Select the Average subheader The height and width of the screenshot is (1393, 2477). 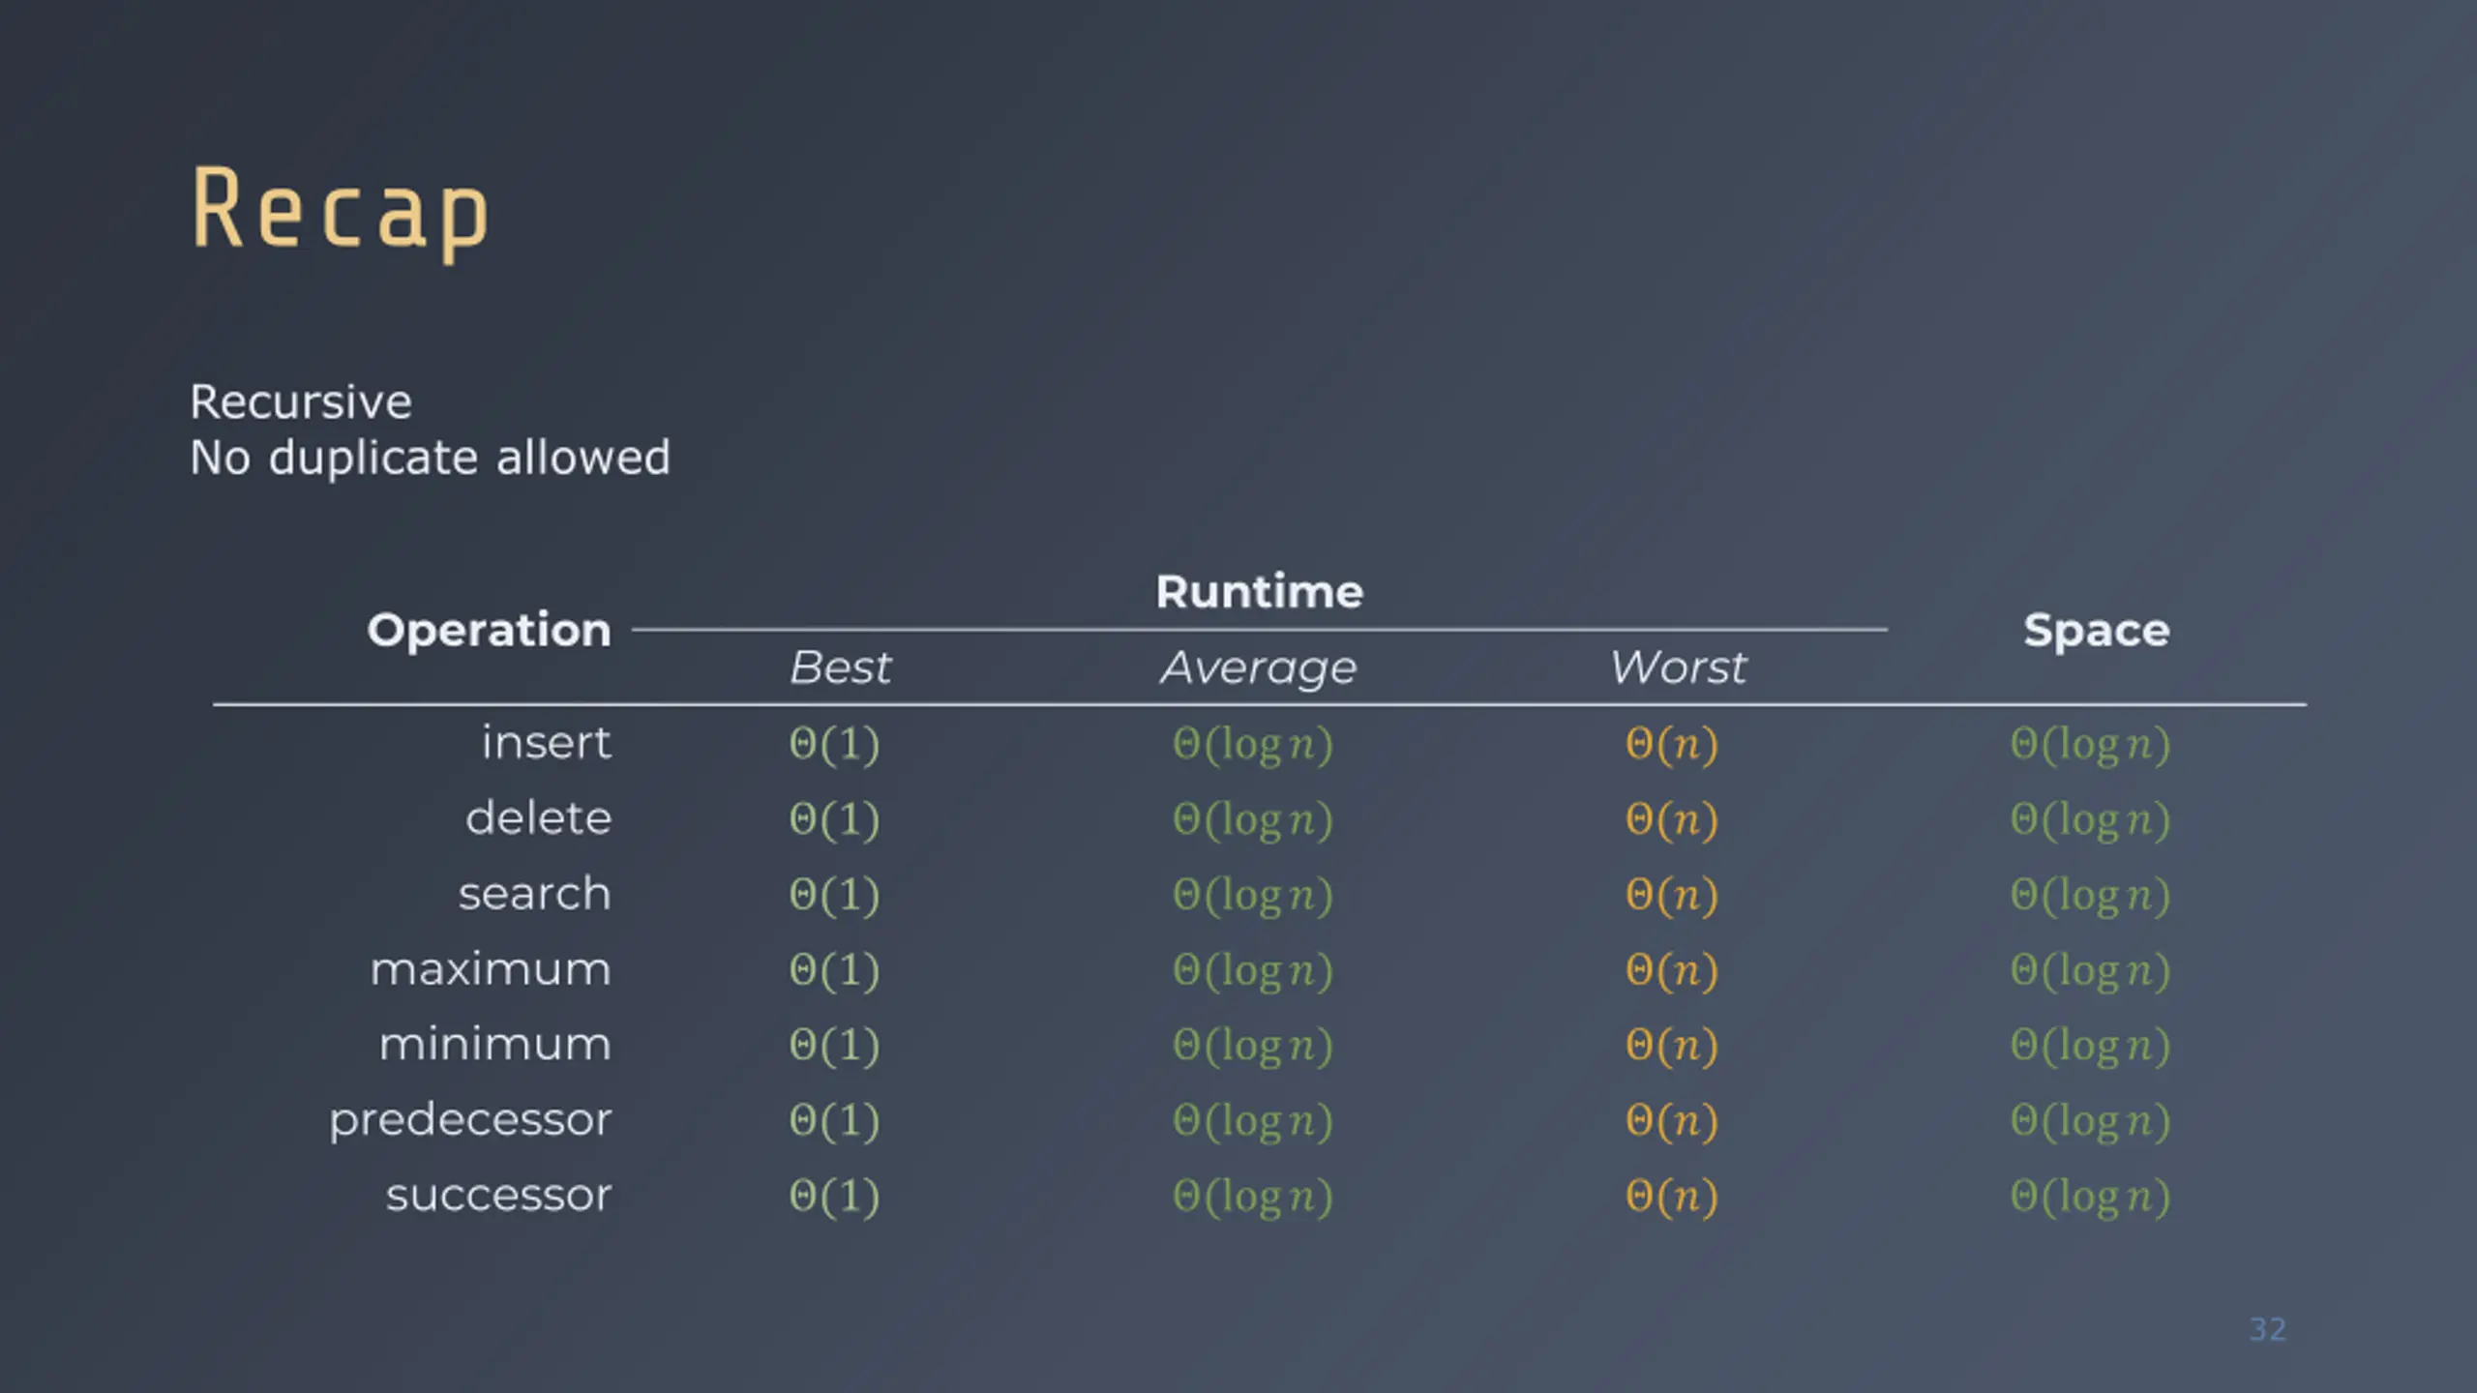click(1259, 668)
